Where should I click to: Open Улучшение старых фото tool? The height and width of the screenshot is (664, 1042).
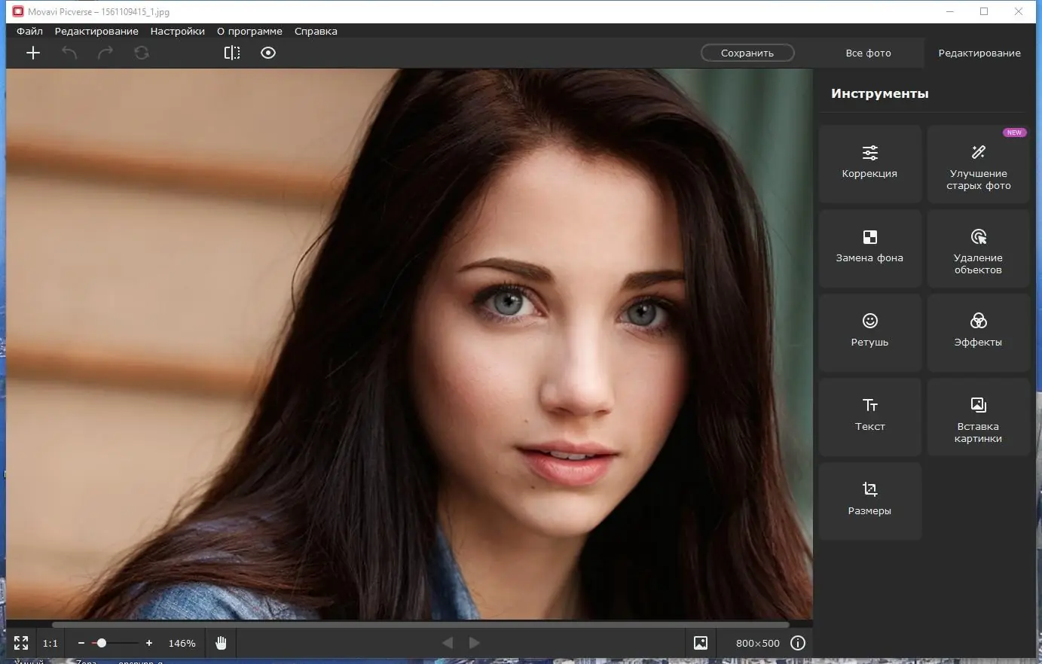(x=978, y=165)
